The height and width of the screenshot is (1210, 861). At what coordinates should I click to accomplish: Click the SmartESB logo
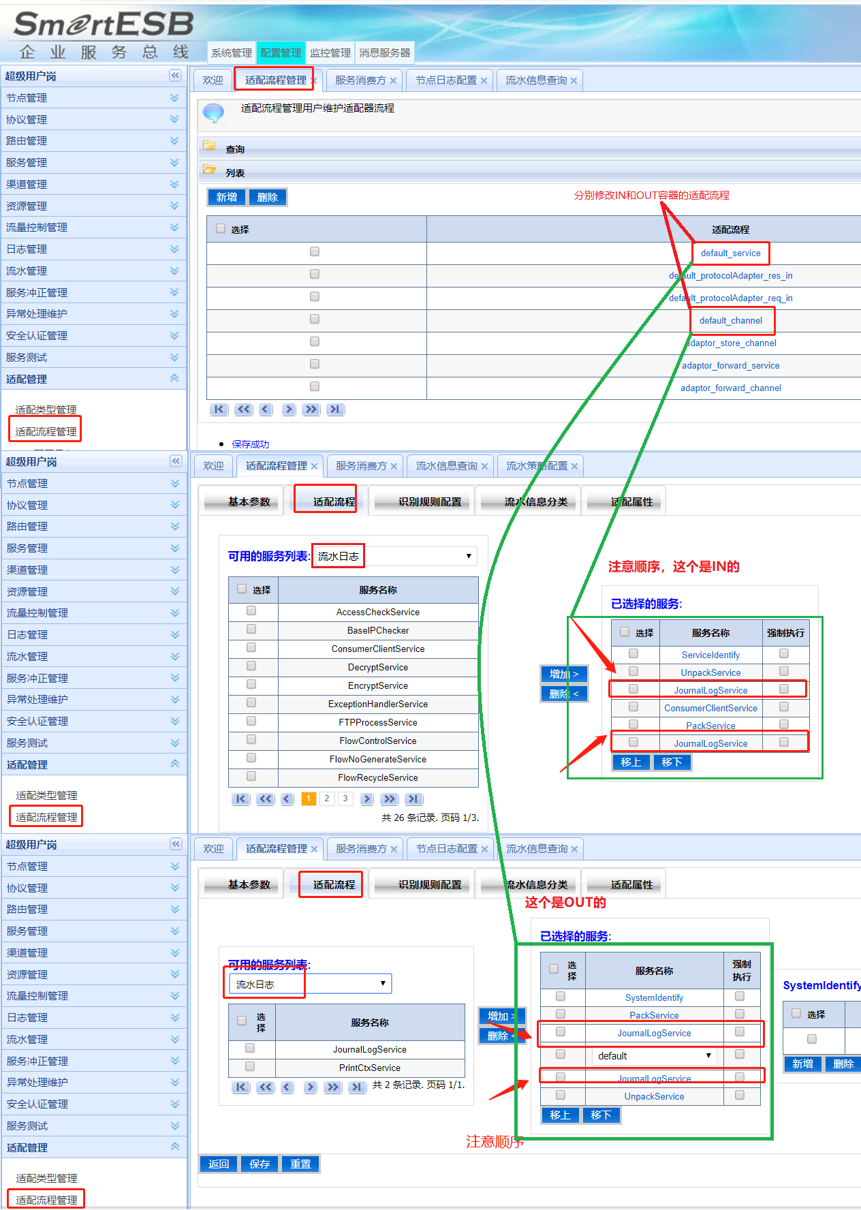click(104, 25)
